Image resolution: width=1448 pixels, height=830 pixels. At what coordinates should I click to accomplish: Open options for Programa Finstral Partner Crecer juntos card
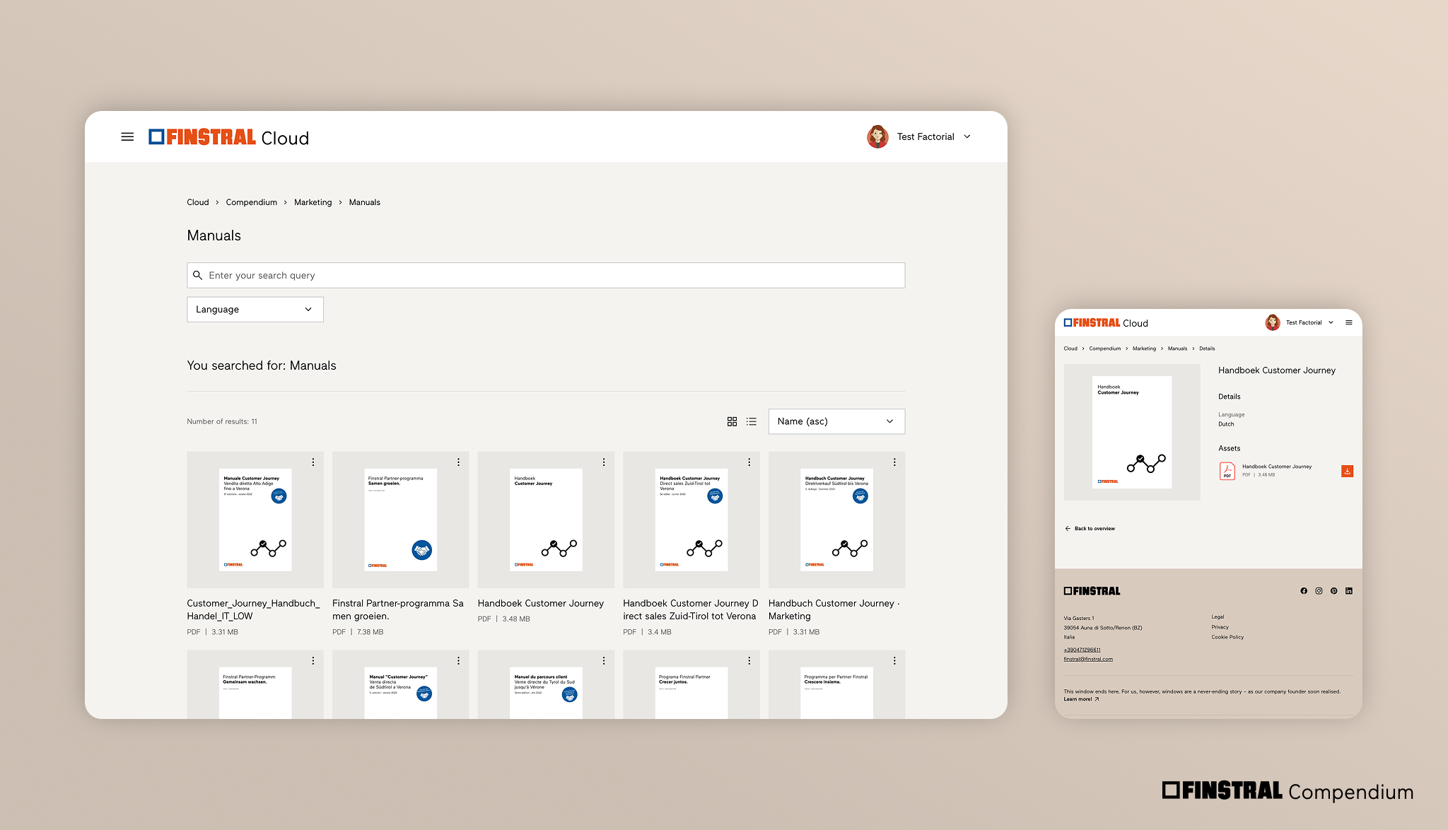click(749, 660)
